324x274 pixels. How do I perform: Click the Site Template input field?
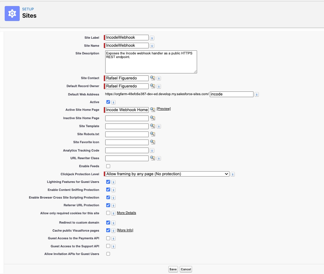tap(127, 126)
